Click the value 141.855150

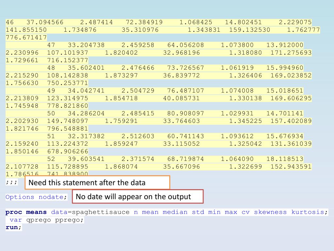pyautogui.click(x=26, y=30)
